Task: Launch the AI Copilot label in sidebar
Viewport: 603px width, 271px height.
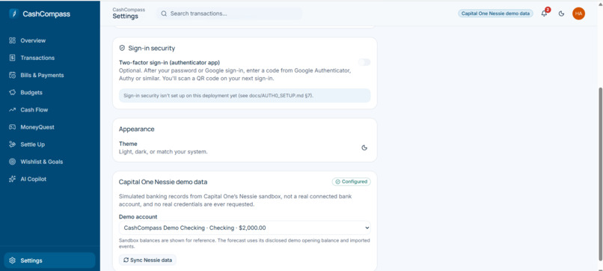Action: [34, 179]
